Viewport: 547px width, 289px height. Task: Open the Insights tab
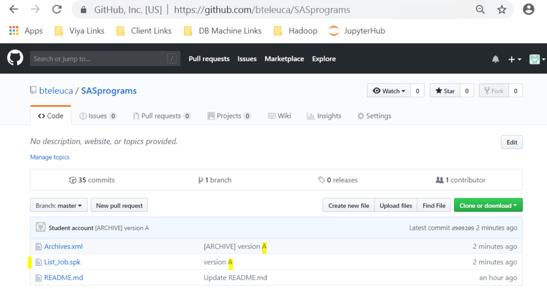coord(324,116)
